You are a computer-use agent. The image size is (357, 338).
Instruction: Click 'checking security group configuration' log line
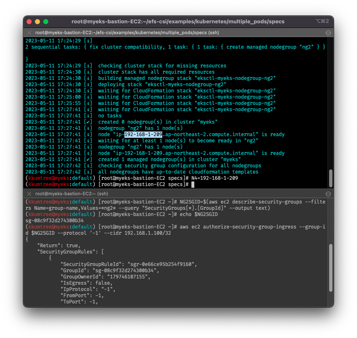[143, 166]
